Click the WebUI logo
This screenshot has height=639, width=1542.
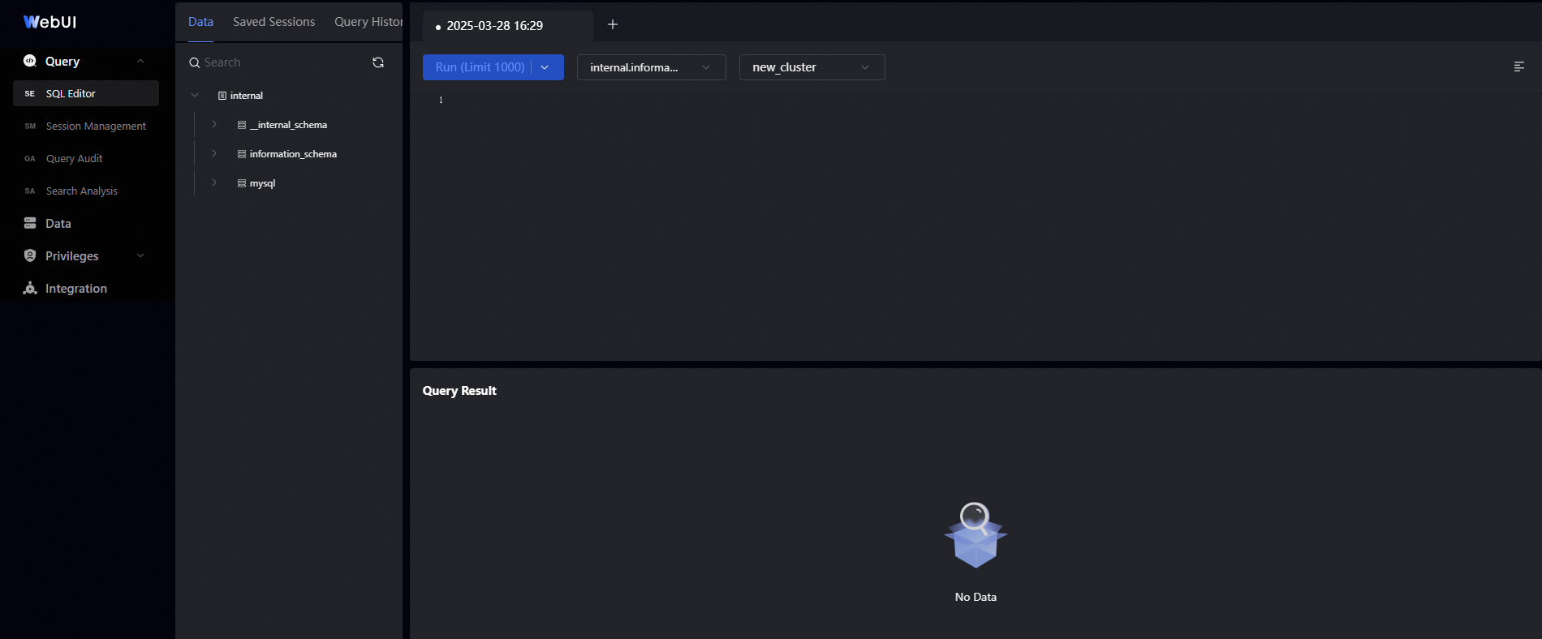(50, 22)
